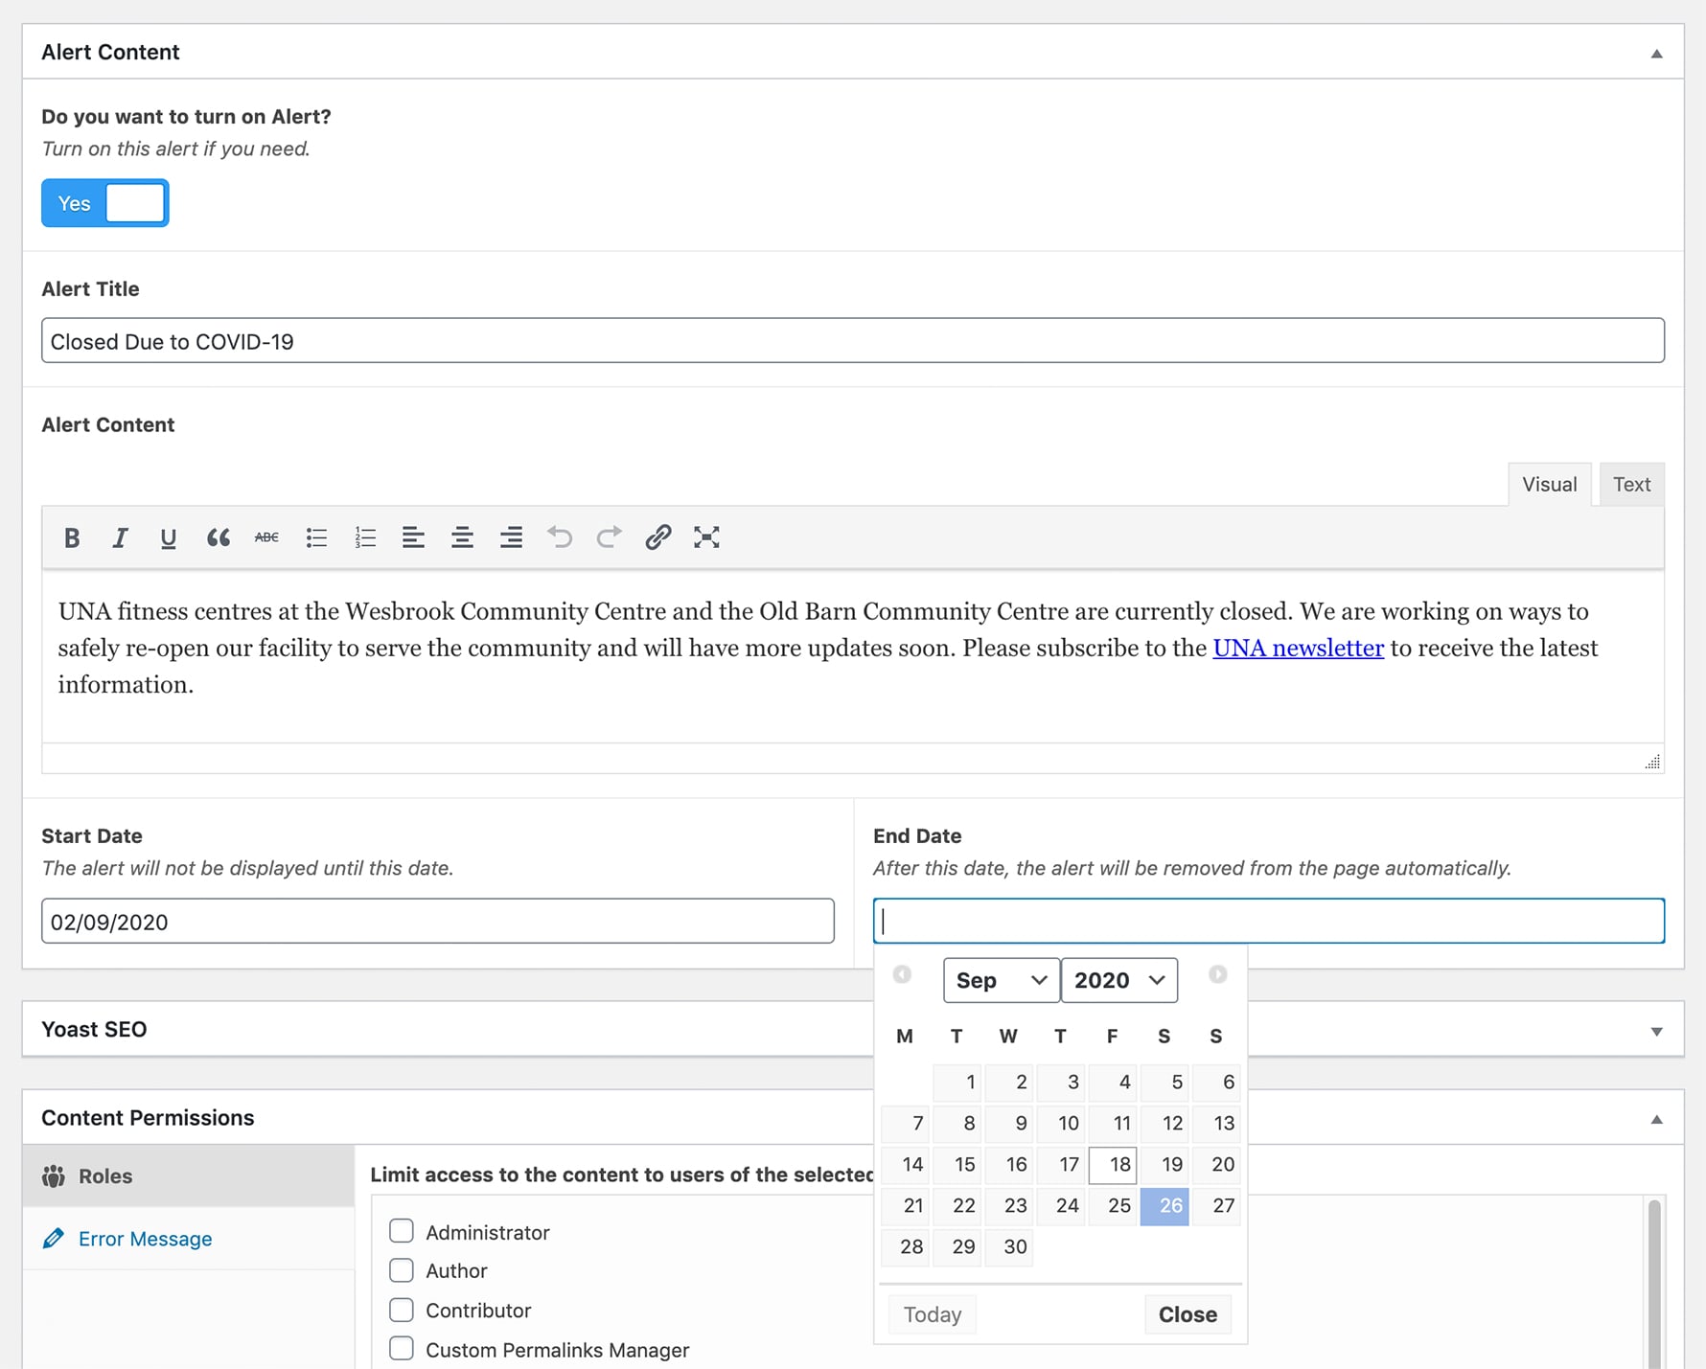Follow the UNA newsletter link
The height and width of the screenshot is (1369, 1706).
coord(1298,649)
